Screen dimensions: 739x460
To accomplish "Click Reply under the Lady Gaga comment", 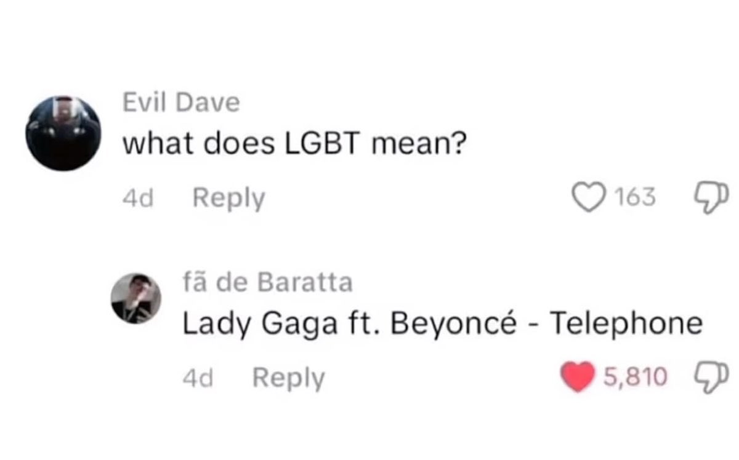I will coord(288,378).
